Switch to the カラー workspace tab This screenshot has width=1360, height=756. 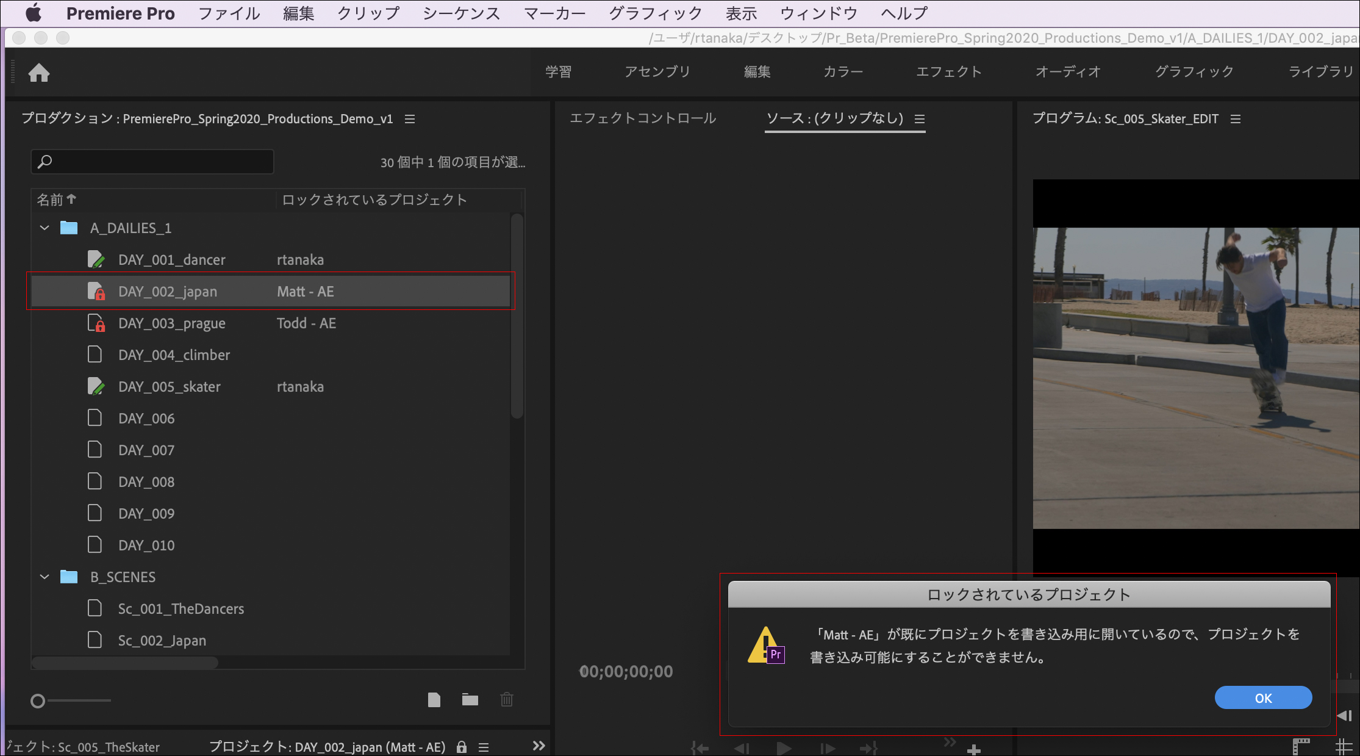(842, 71)
